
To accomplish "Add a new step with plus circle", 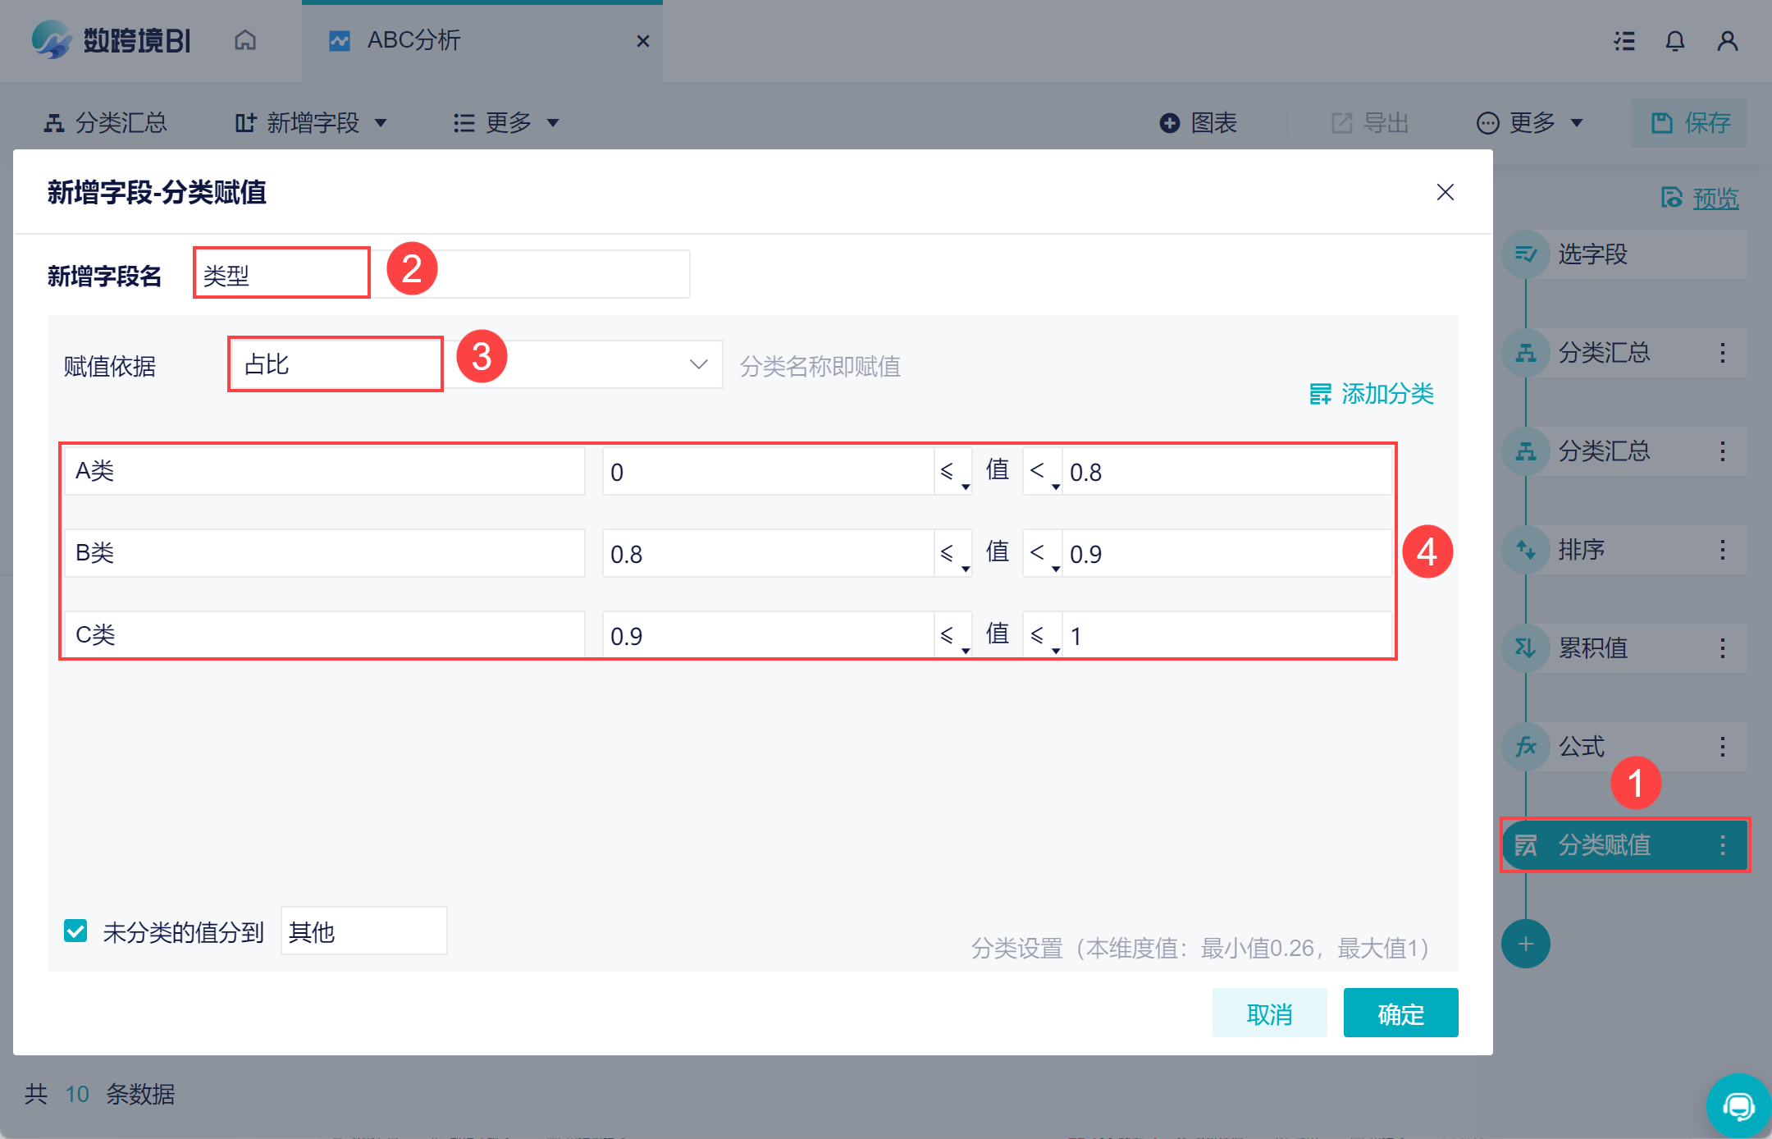I will point(1525,944).
